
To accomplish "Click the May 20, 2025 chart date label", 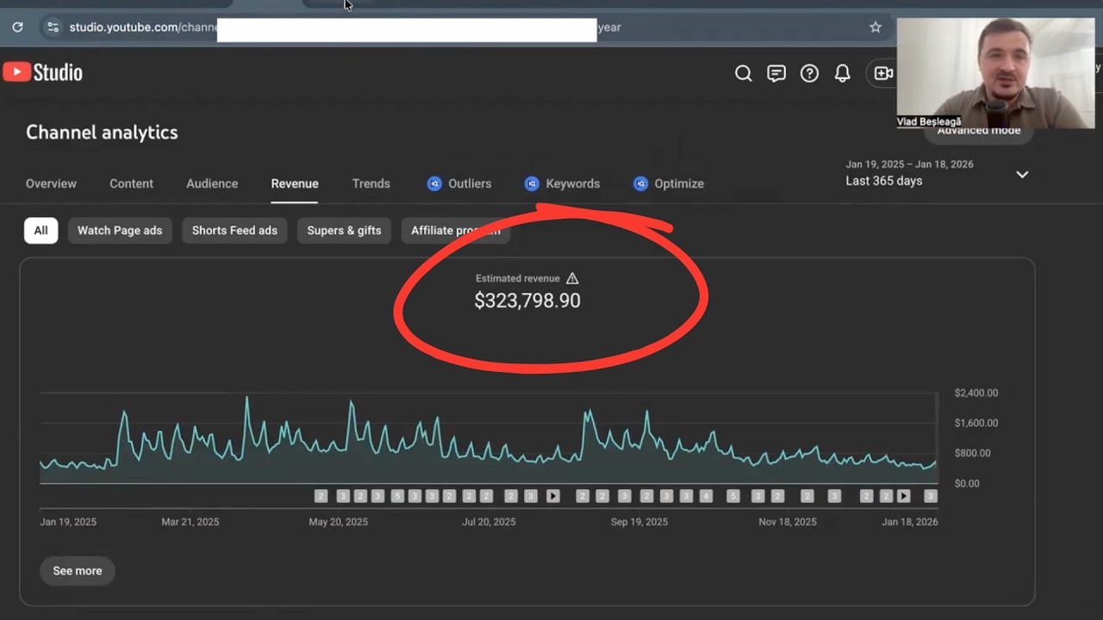I will point(339,522).
